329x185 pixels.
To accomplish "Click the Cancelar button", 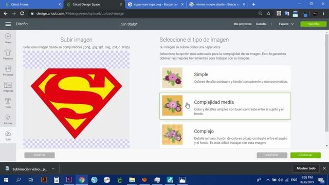I will click(x=272, y=155).
